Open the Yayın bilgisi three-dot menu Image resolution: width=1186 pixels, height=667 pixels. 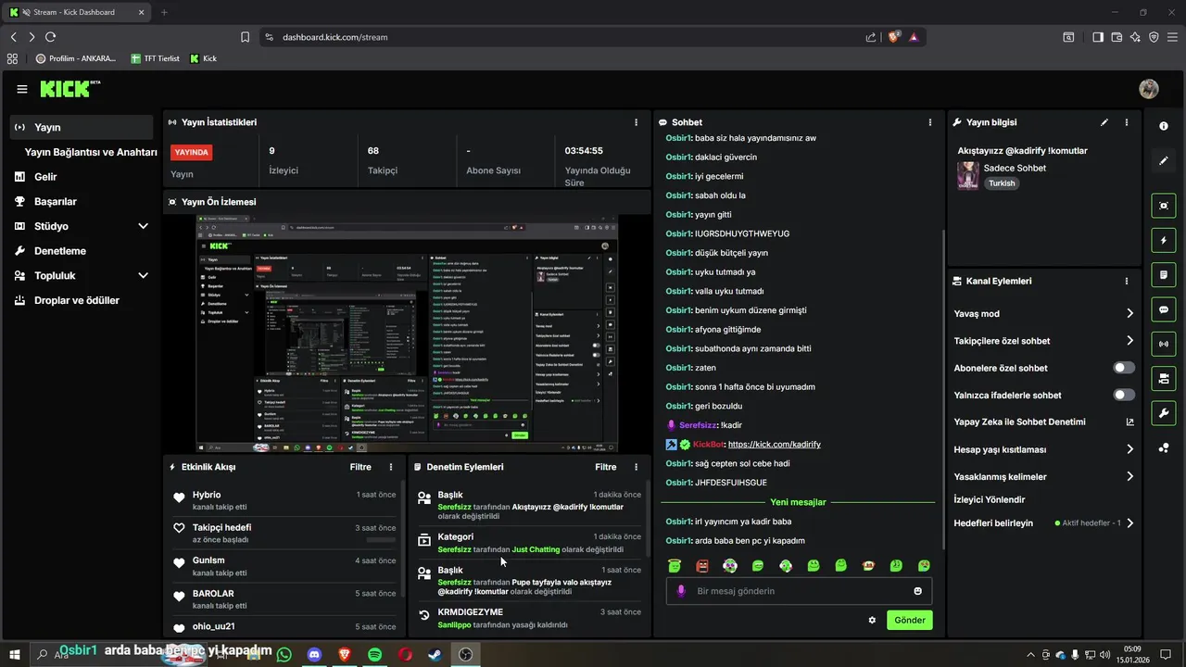click(1127, 122)
